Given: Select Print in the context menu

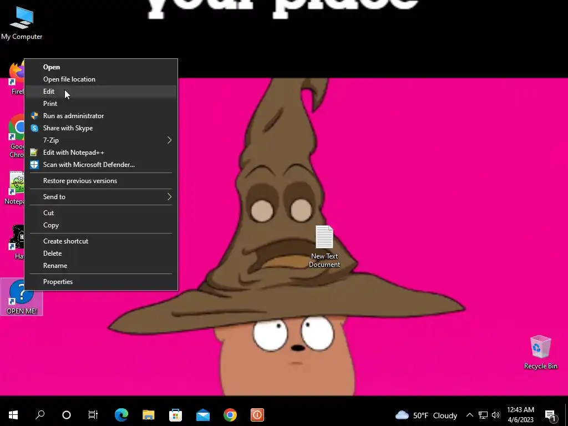Looking at the screenshot, I should pos(101,104).
